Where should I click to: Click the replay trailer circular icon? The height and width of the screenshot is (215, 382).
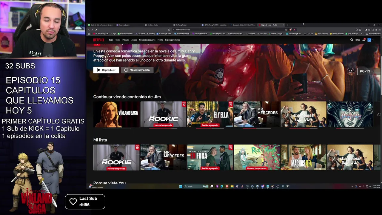coord(350,71)
